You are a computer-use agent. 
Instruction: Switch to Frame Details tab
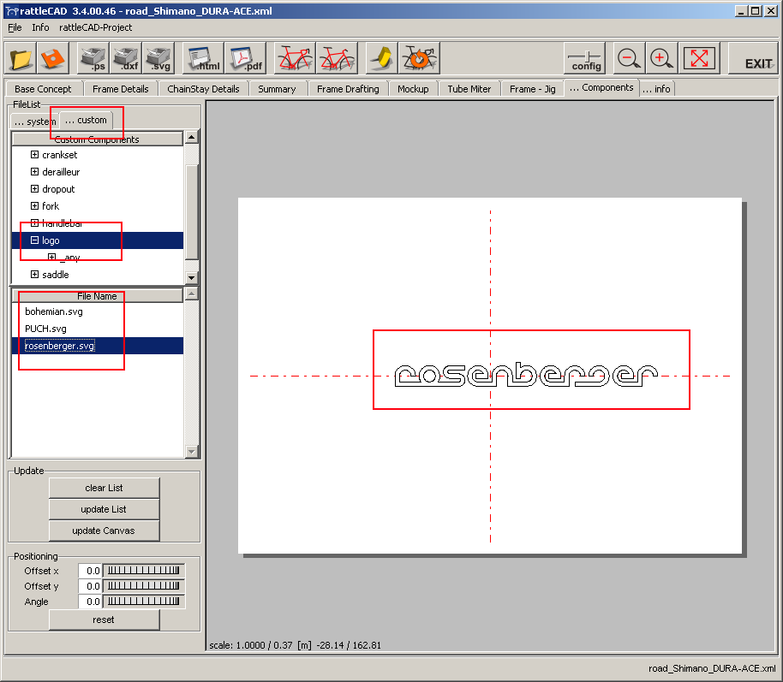tap(120, 89)
